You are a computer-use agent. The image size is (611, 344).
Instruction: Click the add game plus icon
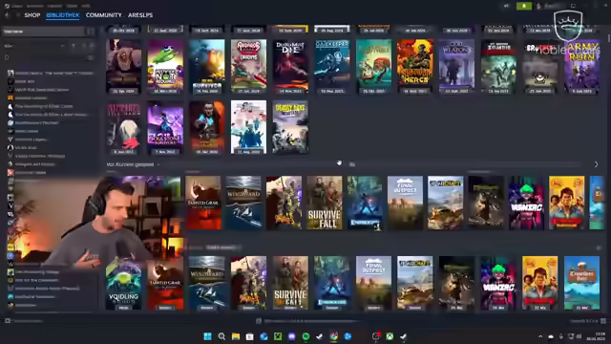pyautogui.click(x=8, y=321)
